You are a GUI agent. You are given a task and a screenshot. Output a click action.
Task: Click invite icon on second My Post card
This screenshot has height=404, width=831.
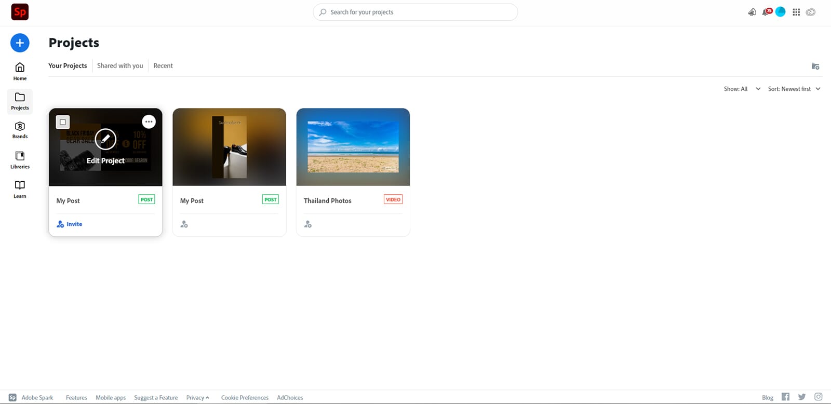(x=184, y=224)
